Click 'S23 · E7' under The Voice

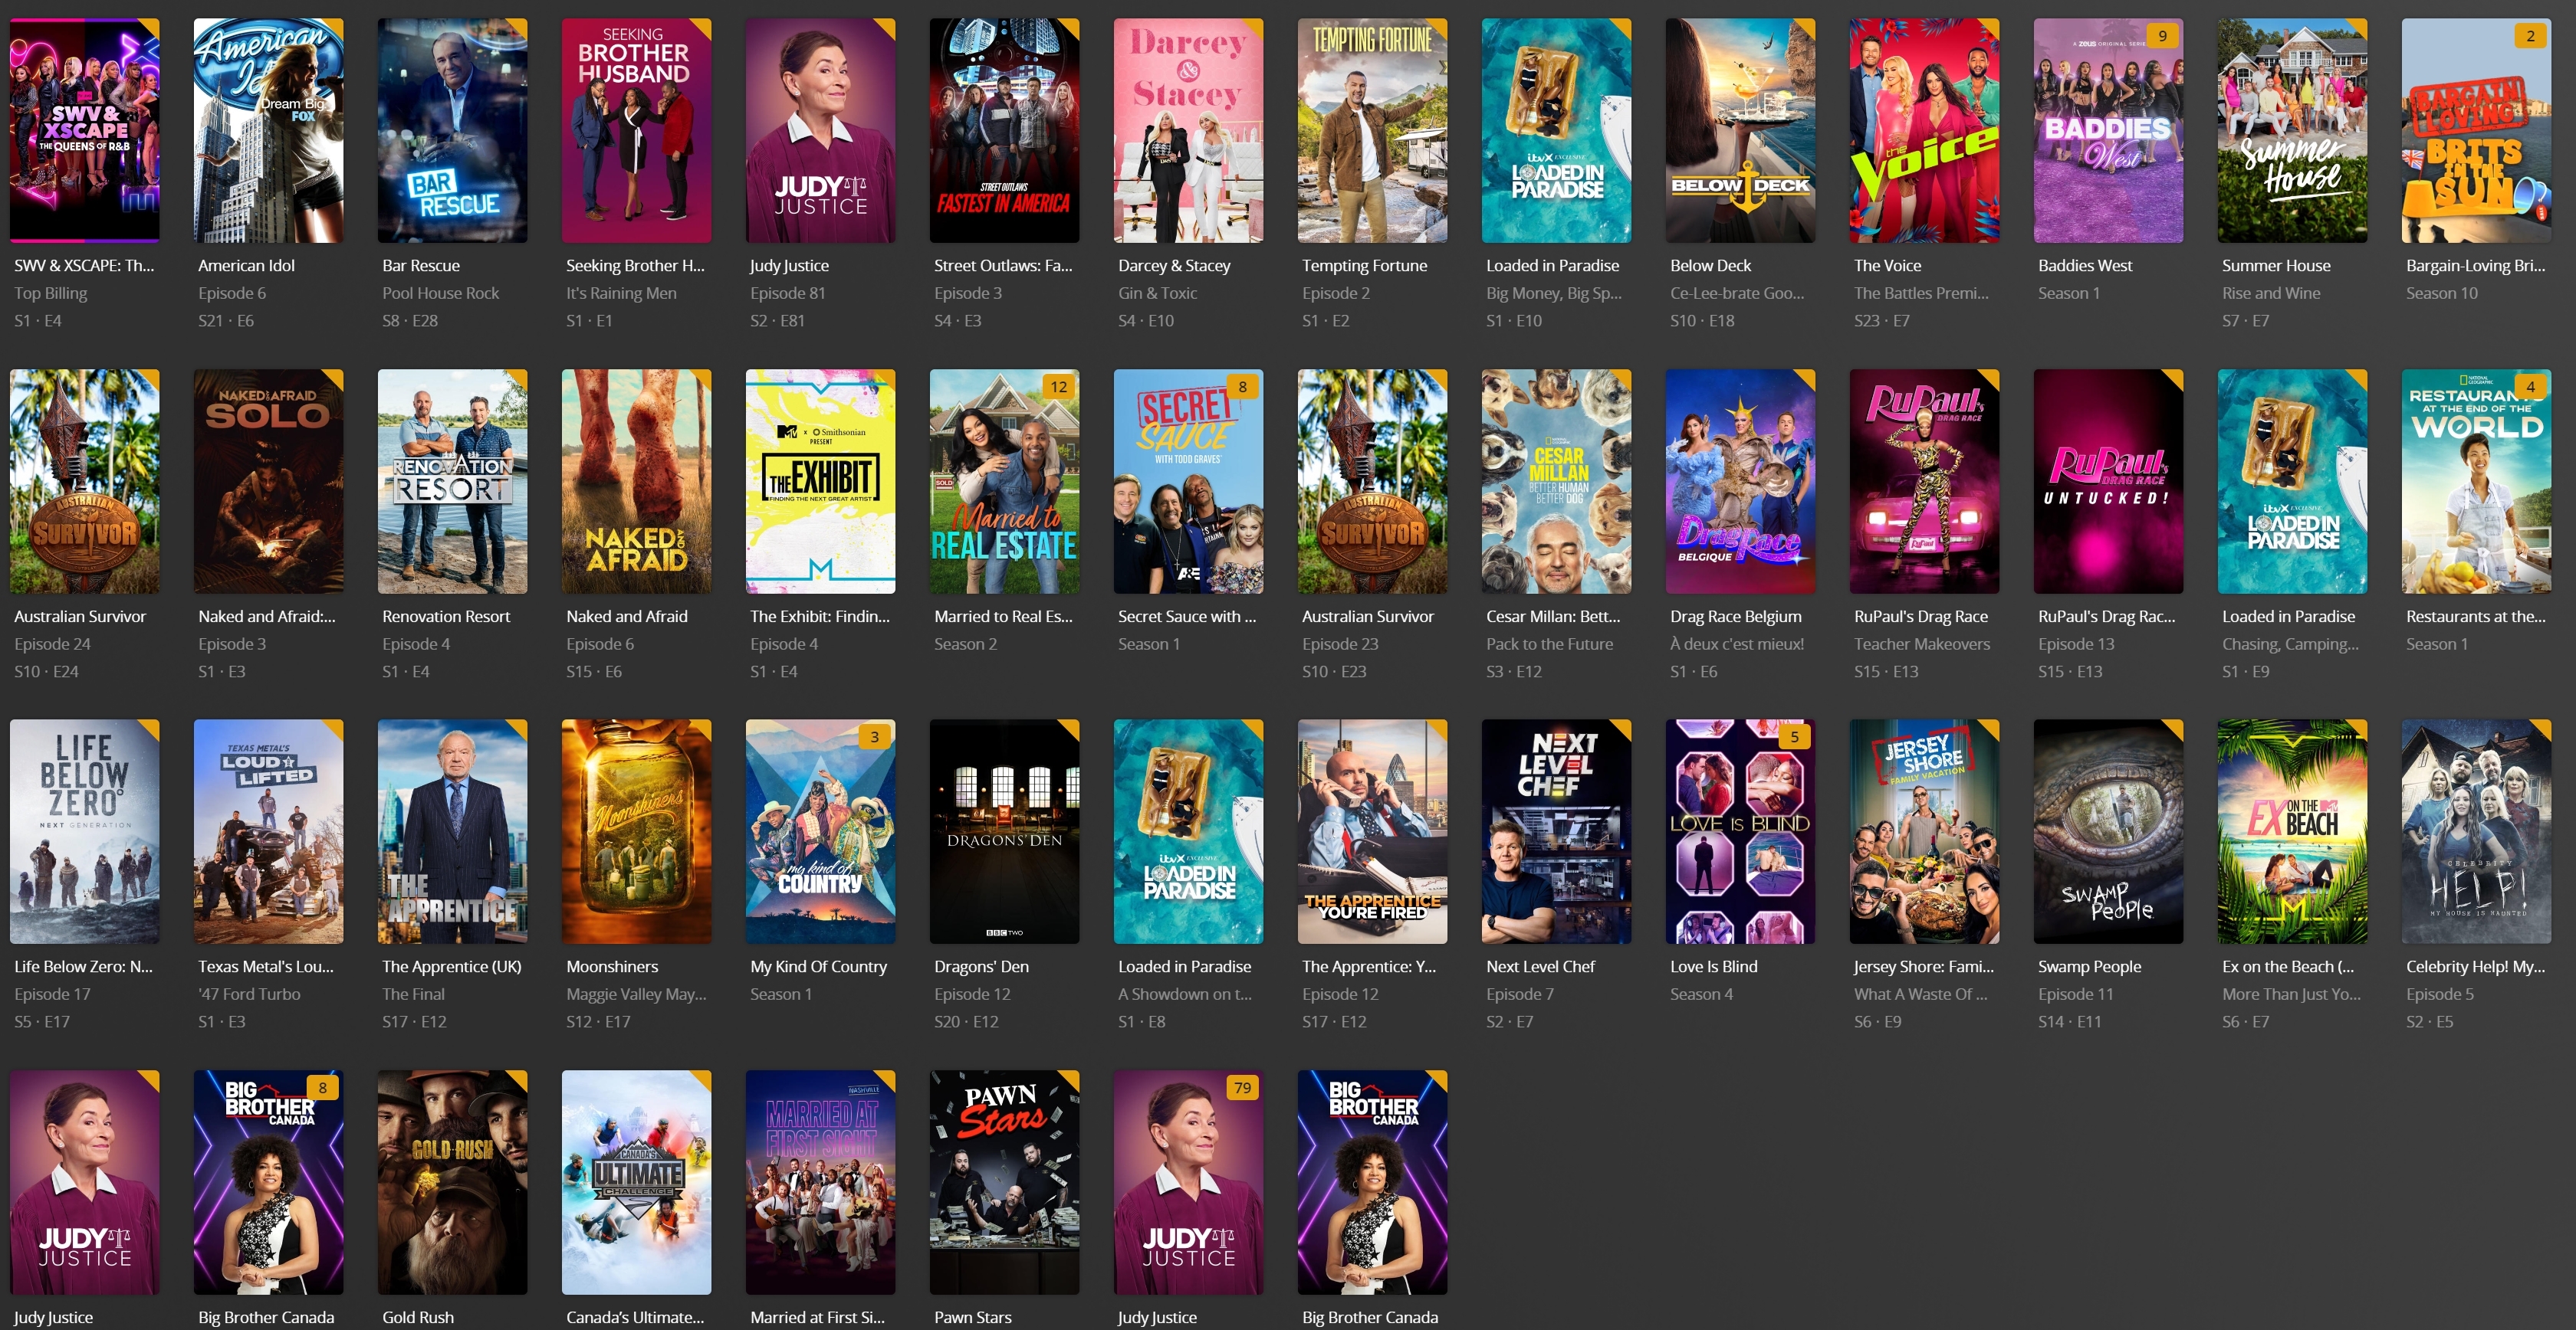pyautogui.click(x=1881, y=321)
